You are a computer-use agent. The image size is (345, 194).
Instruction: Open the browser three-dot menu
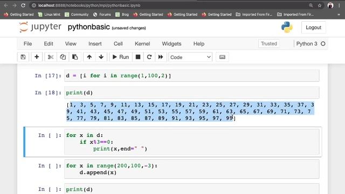tap(339, 5)
